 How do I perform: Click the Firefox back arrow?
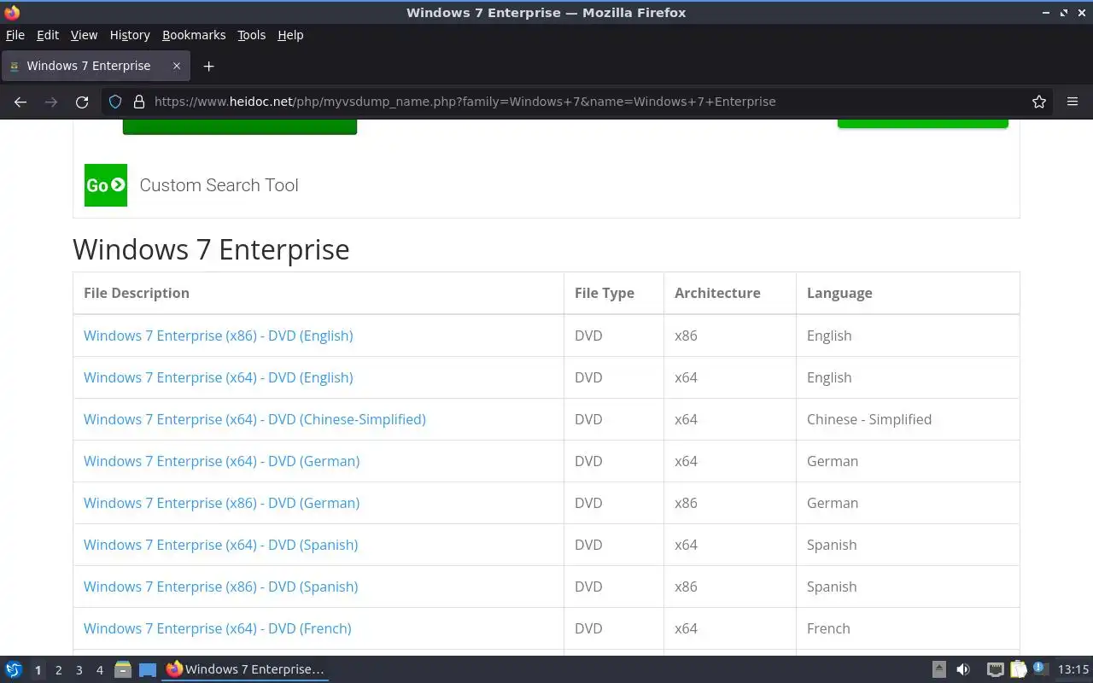tap(20, 102)
